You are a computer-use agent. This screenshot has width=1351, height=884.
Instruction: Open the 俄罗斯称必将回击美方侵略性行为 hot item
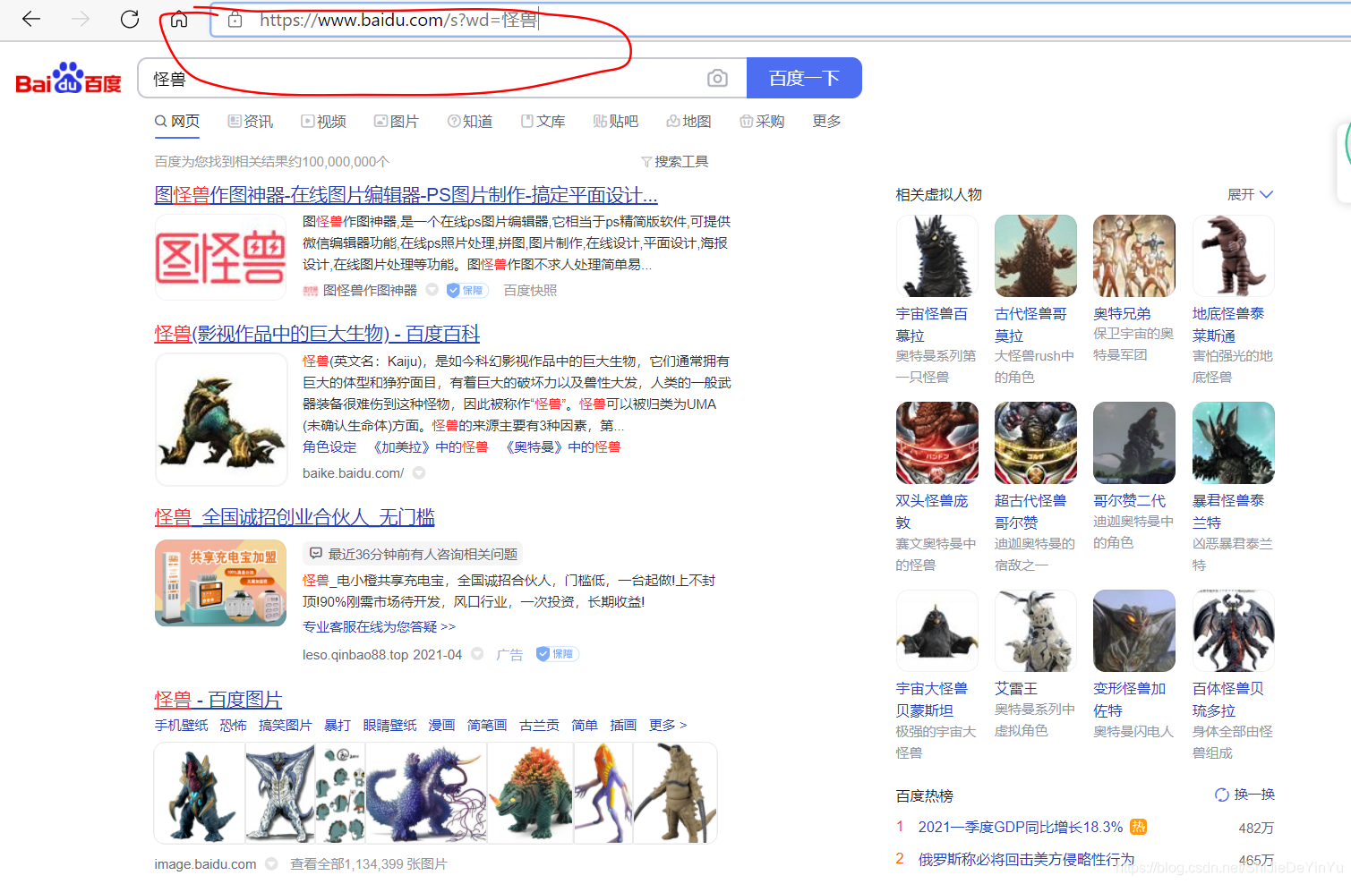[1026, 859]
